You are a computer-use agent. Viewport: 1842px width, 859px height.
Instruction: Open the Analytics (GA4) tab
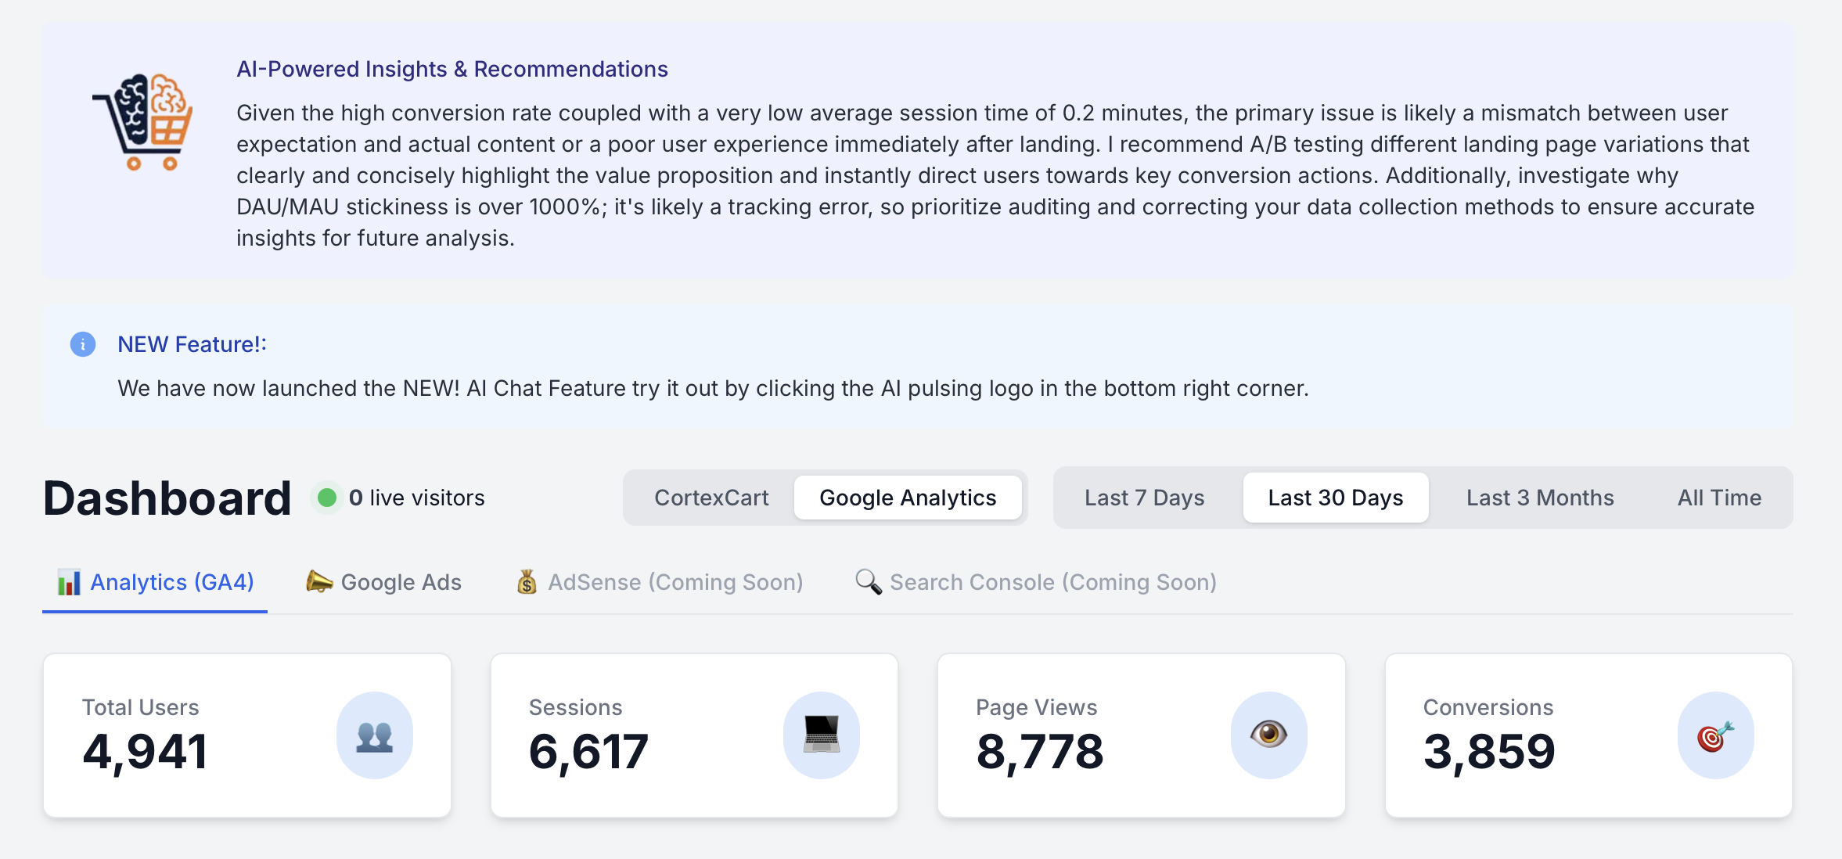(172, 582)
